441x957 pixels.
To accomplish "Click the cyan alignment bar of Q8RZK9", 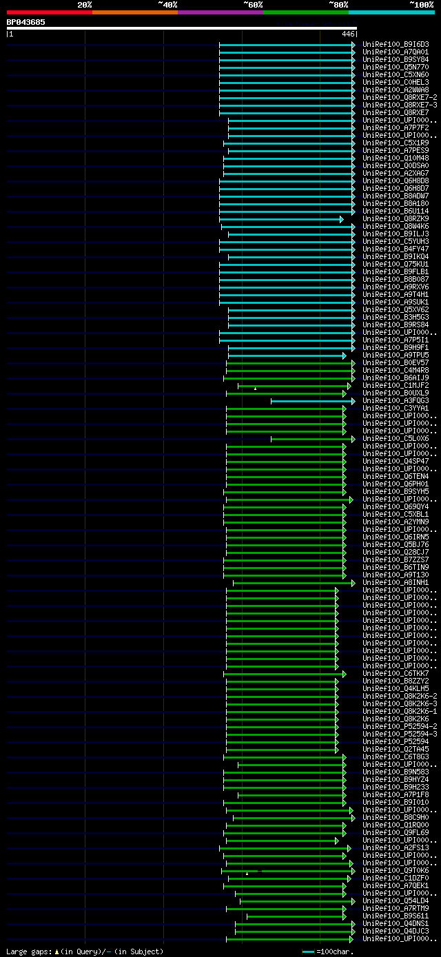I will [281, 219].
